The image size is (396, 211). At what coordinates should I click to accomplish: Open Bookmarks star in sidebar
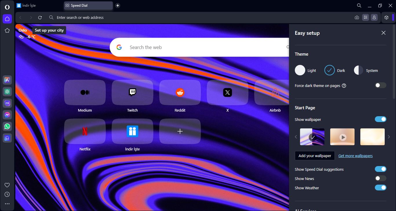(x=7, y=30)
